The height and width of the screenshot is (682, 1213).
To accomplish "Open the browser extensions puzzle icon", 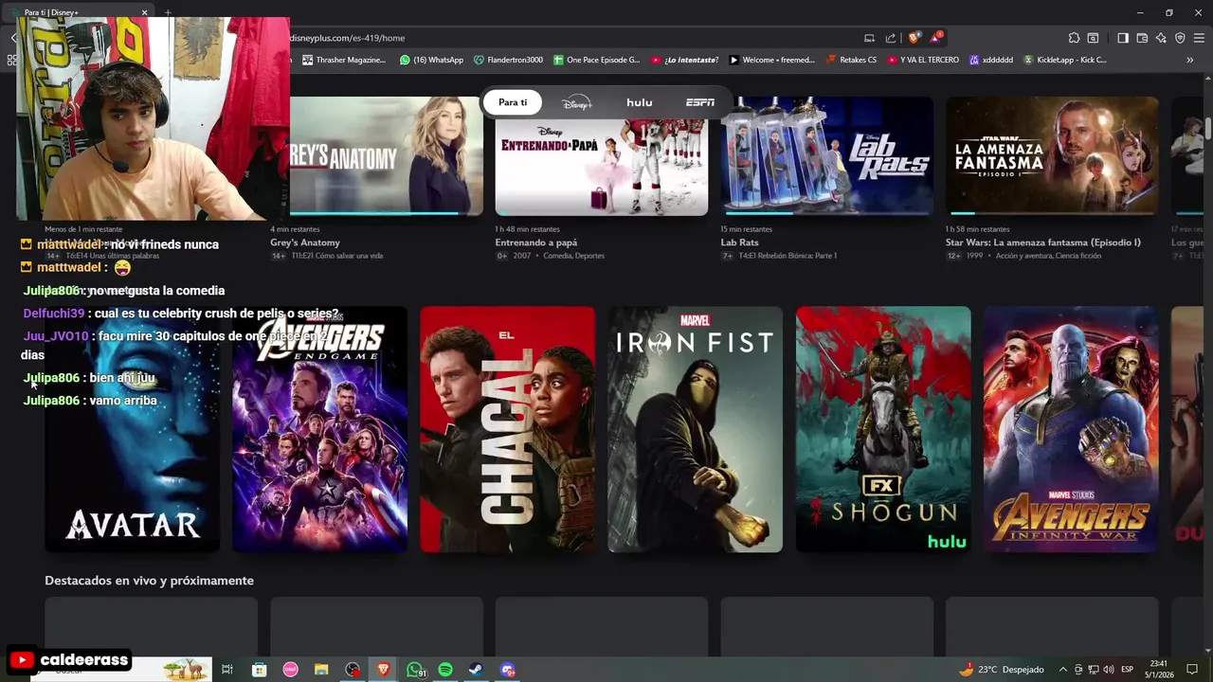I will pyautogui.click(x=1074, y=38).
